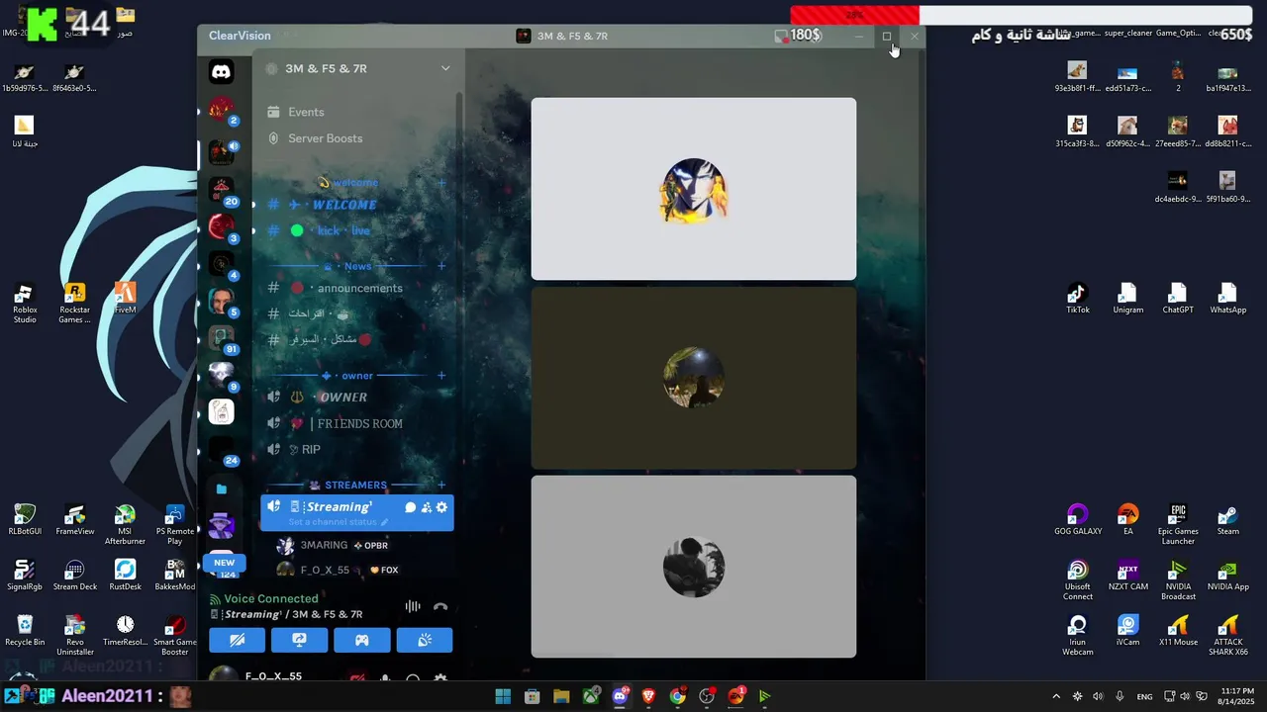Open Rockstar Games desktop shortcut
The height and width of the screenshot is (712, 1267).
tap(74, 303)
